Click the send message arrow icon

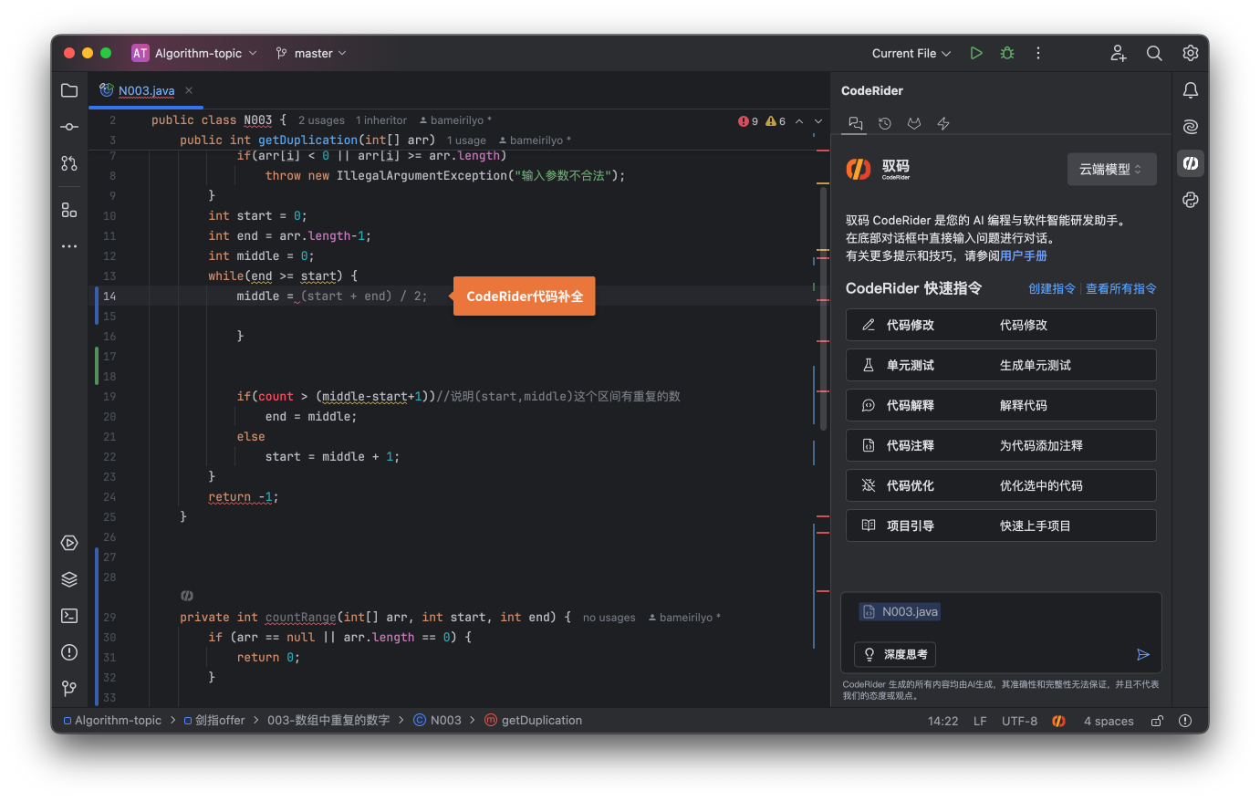[1142, 654]
